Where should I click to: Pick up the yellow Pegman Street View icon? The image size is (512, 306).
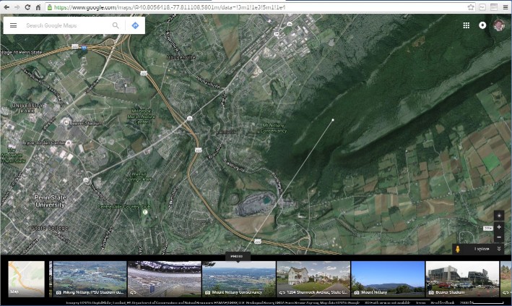click(457, 249)
